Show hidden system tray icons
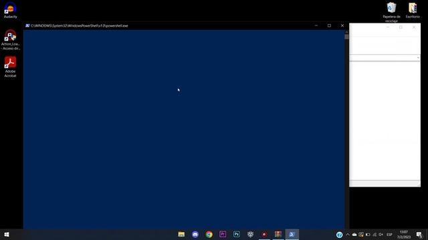Screen dimensions: 428x240 [348, 235]
